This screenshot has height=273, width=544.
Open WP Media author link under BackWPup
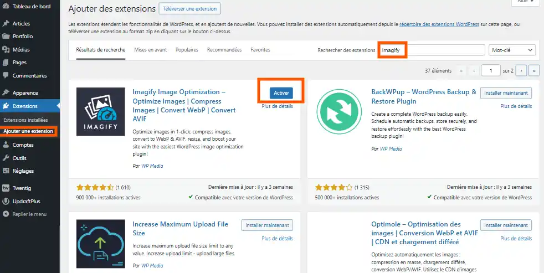point(391,148)
